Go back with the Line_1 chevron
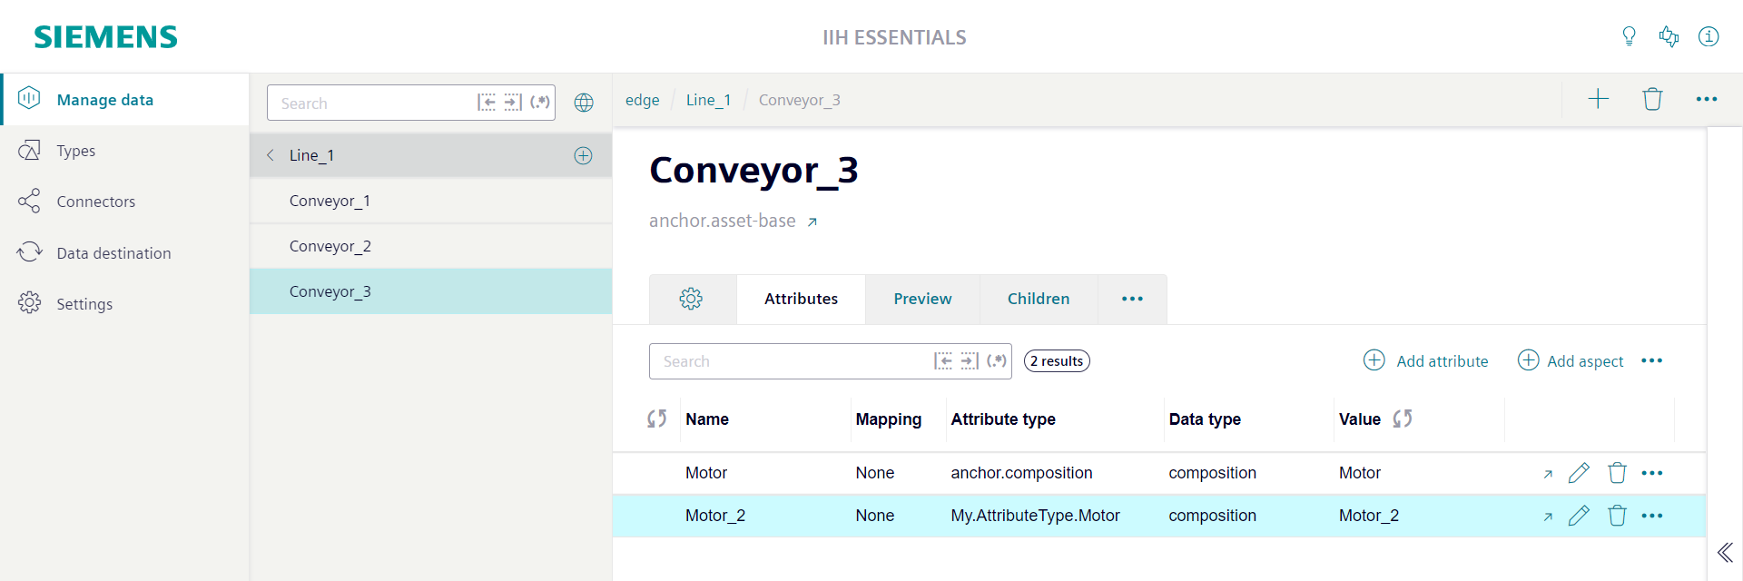The image size is (1743, 581). click(271, 155)
